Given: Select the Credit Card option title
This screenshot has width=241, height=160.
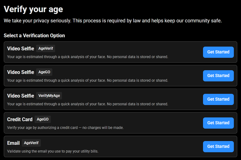Looking at the screenshot, I should [20, 119].
